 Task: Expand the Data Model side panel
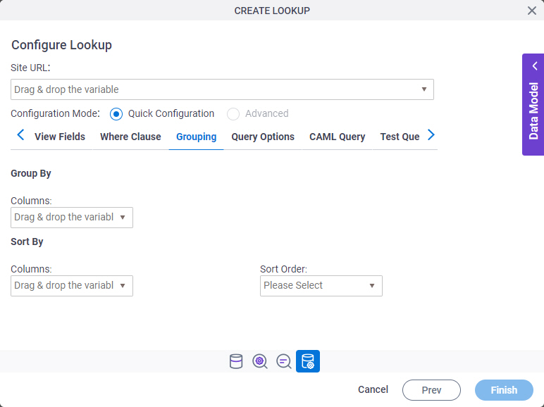pos(533,104)
